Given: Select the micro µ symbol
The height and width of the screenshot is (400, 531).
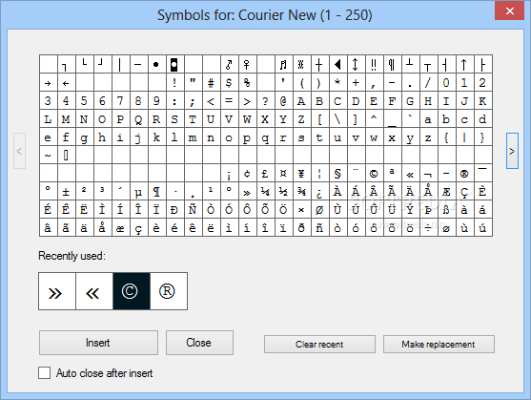Looking at the screenshot, I should coord(138,192).
